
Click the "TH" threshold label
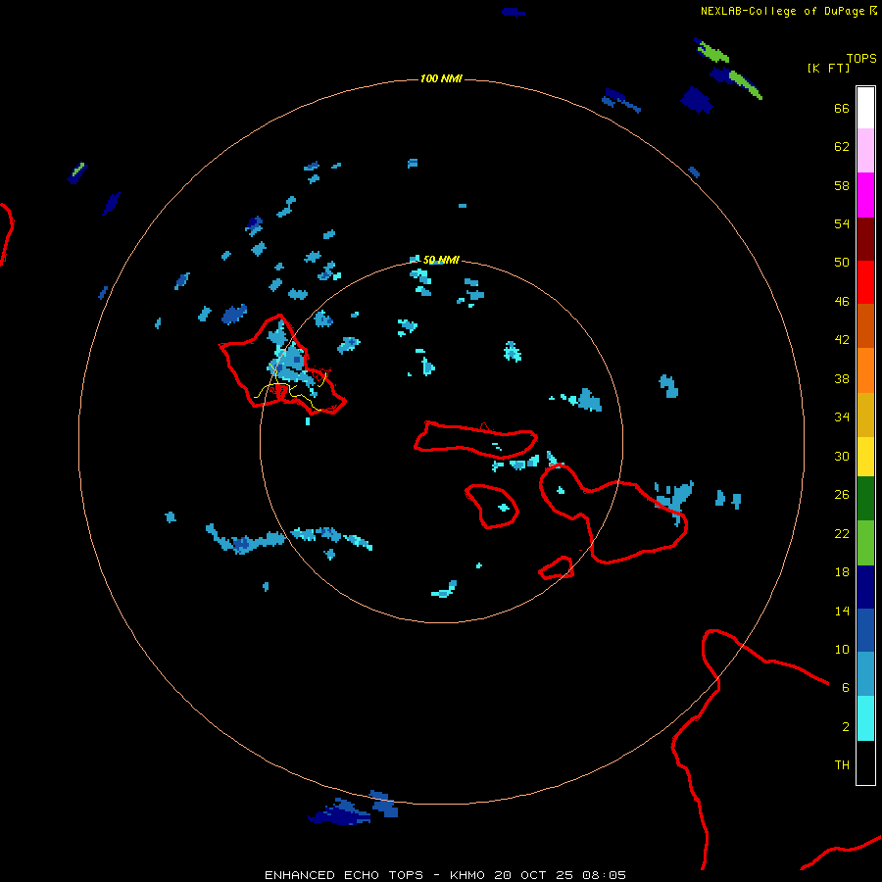tap(842, 765)
